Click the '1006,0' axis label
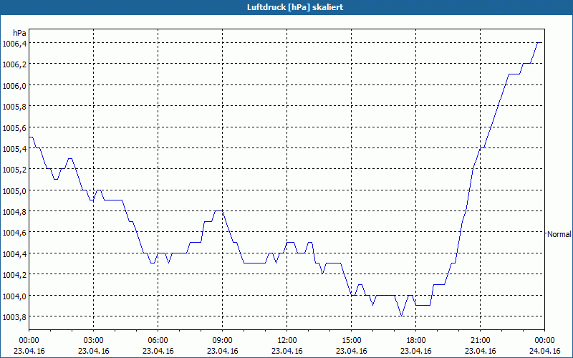This screenshot has width=573, height=358. coord(14,86)
